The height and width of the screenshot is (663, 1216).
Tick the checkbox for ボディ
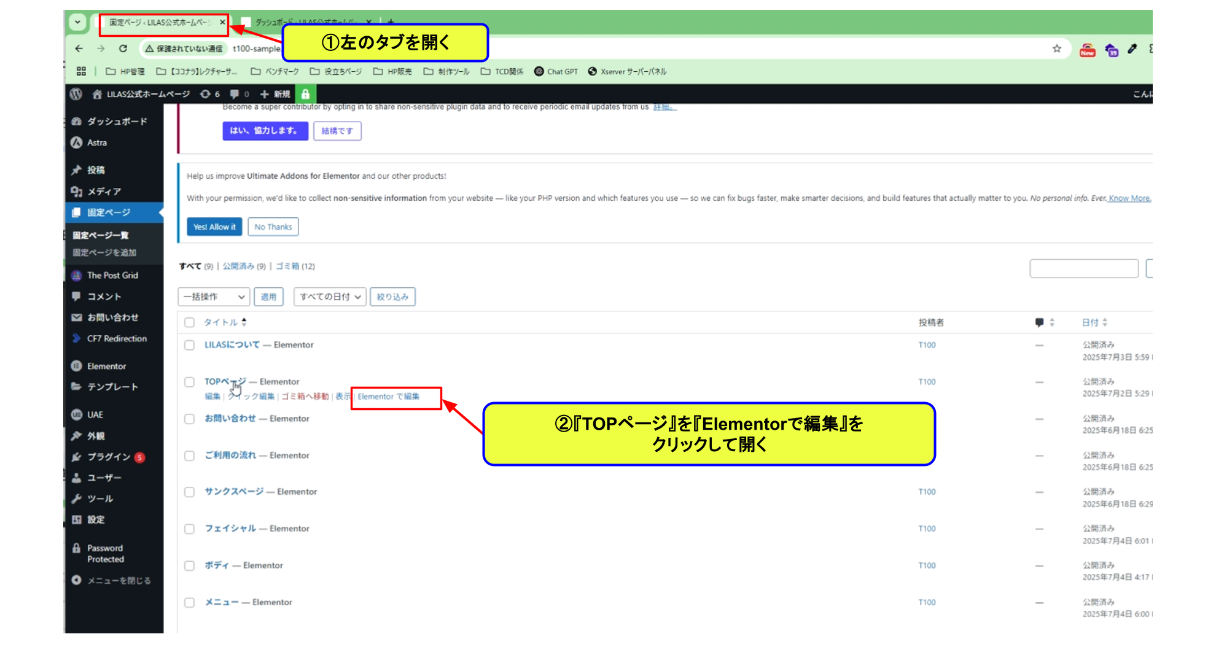pos(189,565)
